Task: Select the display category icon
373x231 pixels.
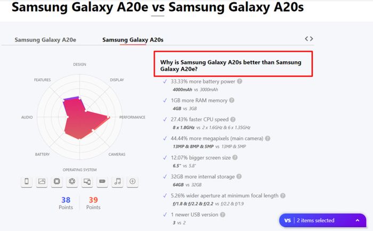Action: pos(42,182)
